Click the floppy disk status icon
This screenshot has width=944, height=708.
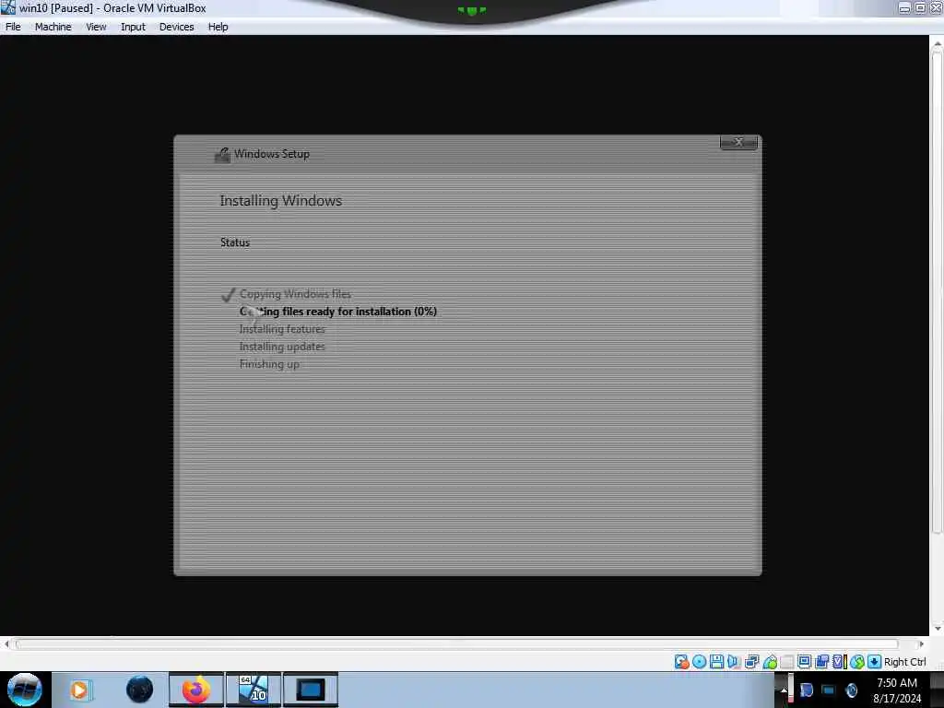click(716, 662)
